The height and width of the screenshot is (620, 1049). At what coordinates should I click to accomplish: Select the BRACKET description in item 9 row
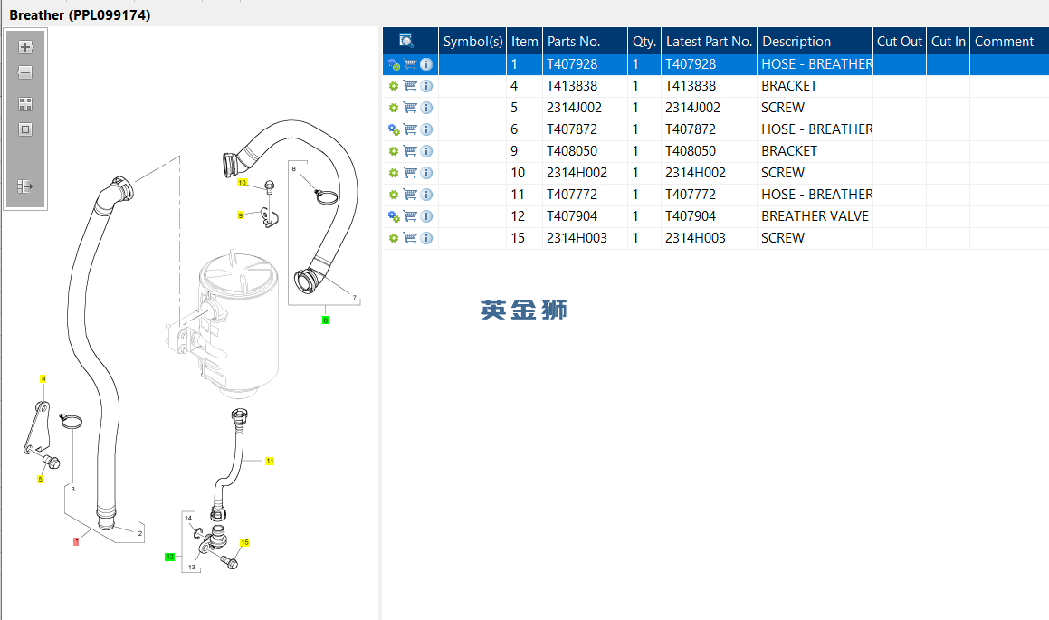[x=815, y=151]
